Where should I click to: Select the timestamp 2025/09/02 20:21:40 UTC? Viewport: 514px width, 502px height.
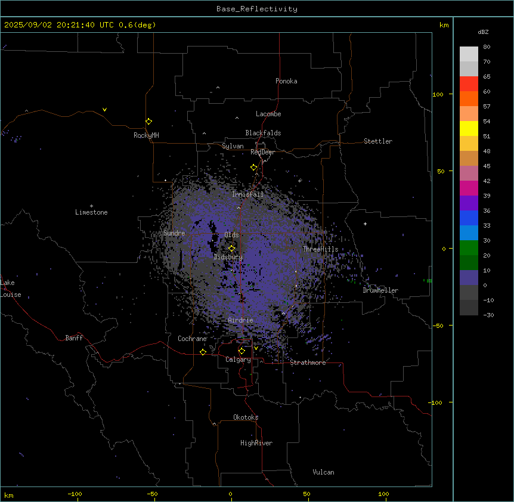tap(58, 25)
